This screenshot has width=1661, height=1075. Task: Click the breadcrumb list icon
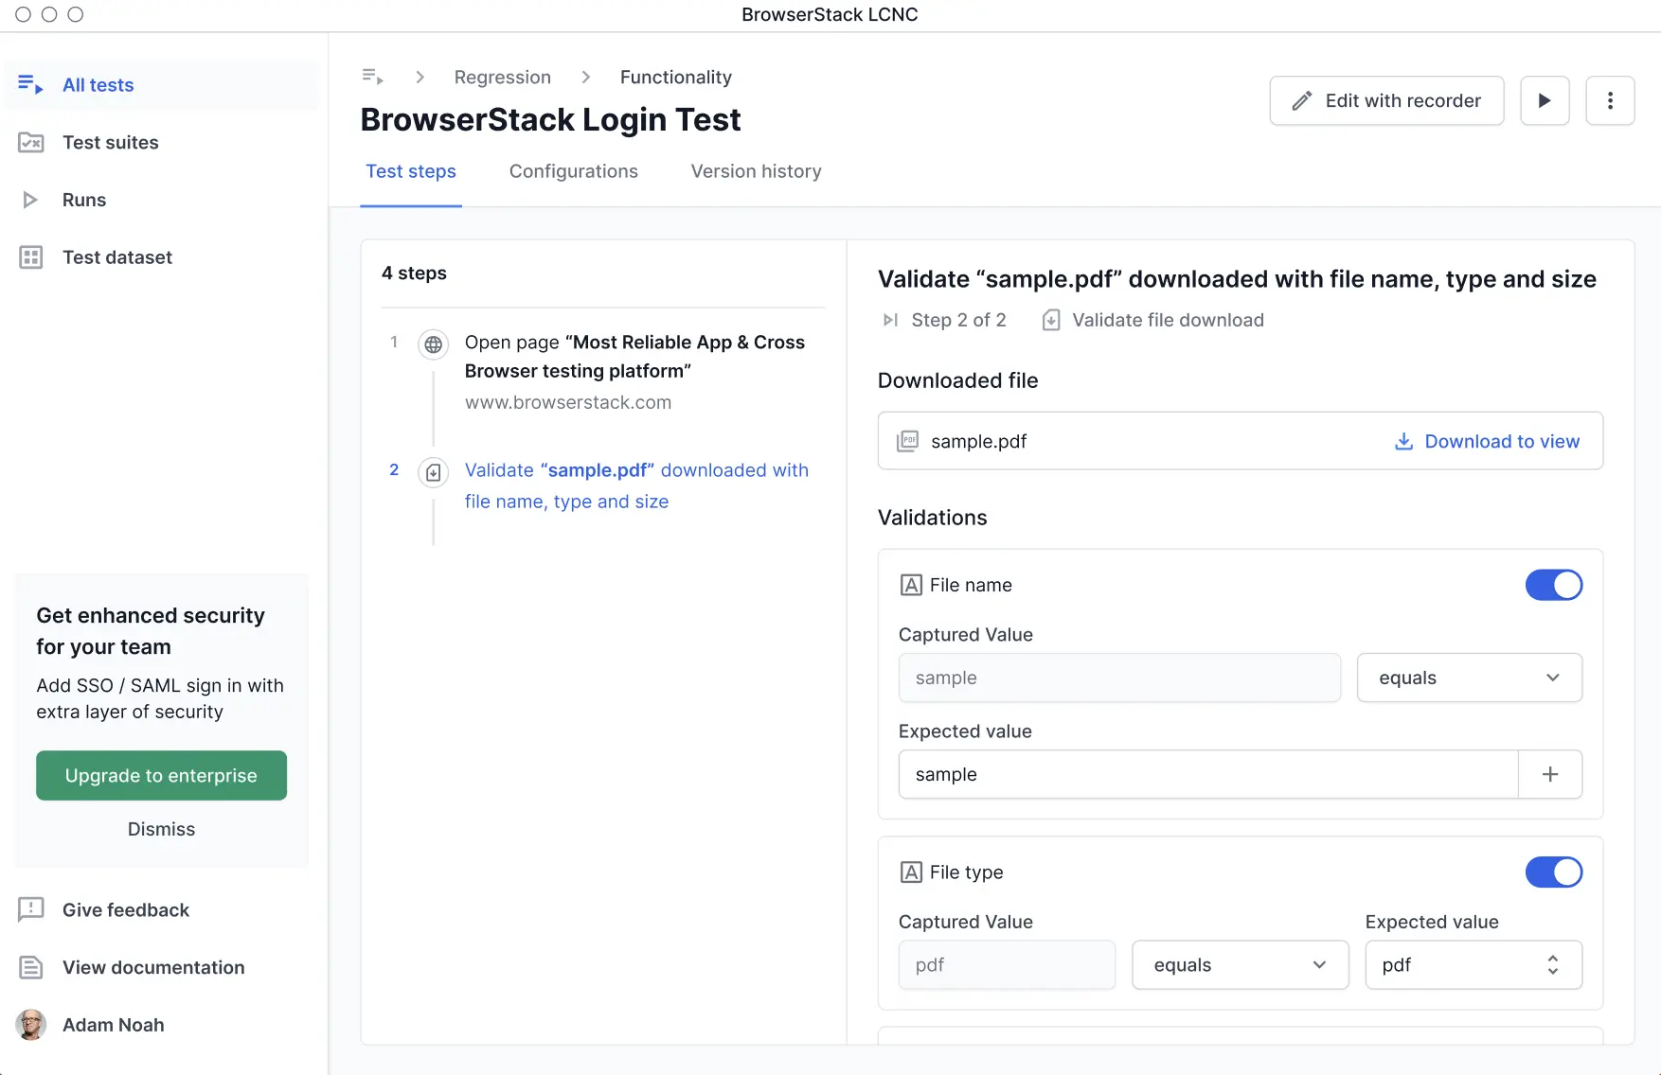(372, 77)
